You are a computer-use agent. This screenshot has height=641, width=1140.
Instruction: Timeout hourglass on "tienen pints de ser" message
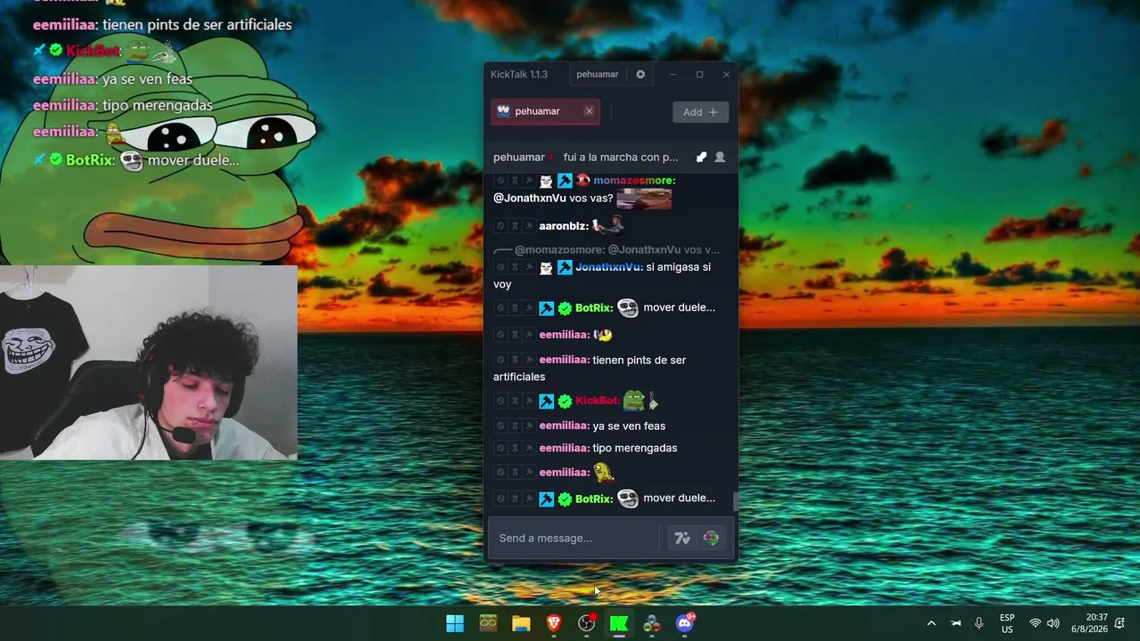pyautogui.click(x=515, y=360)
